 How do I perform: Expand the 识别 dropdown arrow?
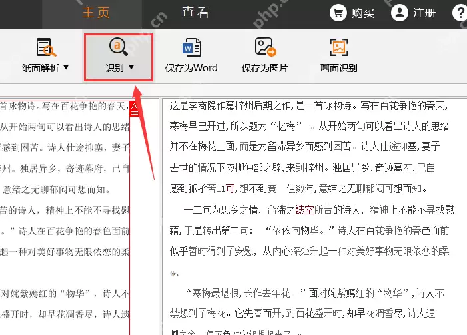(x=131, y=67)
